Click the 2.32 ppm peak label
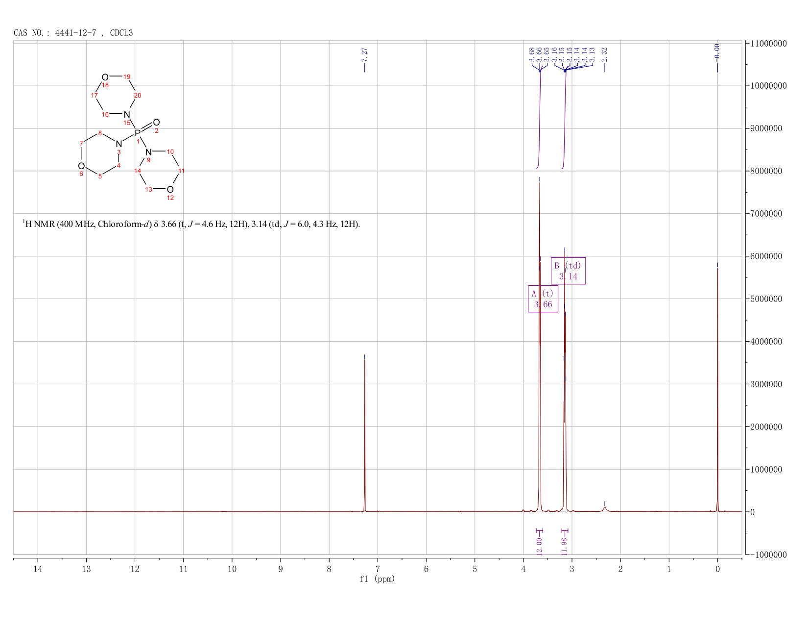The image size is (808, 625). tap(604, 55)
